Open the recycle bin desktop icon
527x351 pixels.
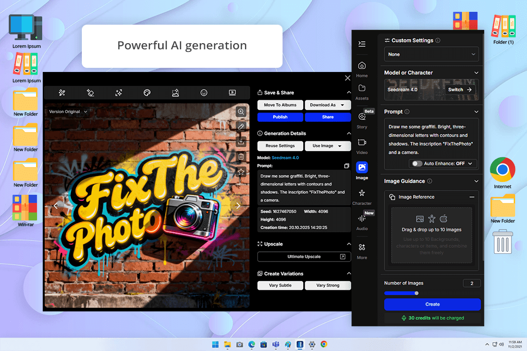pyautogui.click(x=503, y=242)
